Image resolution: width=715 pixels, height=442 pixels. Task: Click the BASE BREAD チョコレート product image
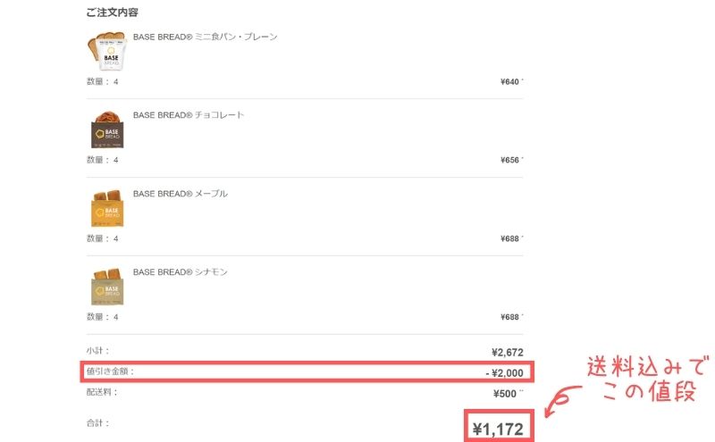pyautogui.click(x=107, y=129)
